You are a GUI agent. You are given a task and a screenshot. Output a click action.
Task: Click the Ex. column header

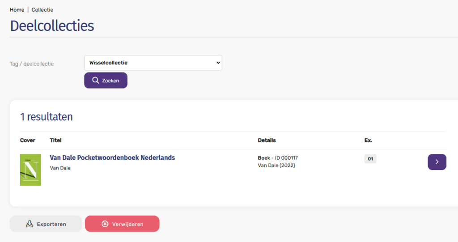tap(369, 140)
